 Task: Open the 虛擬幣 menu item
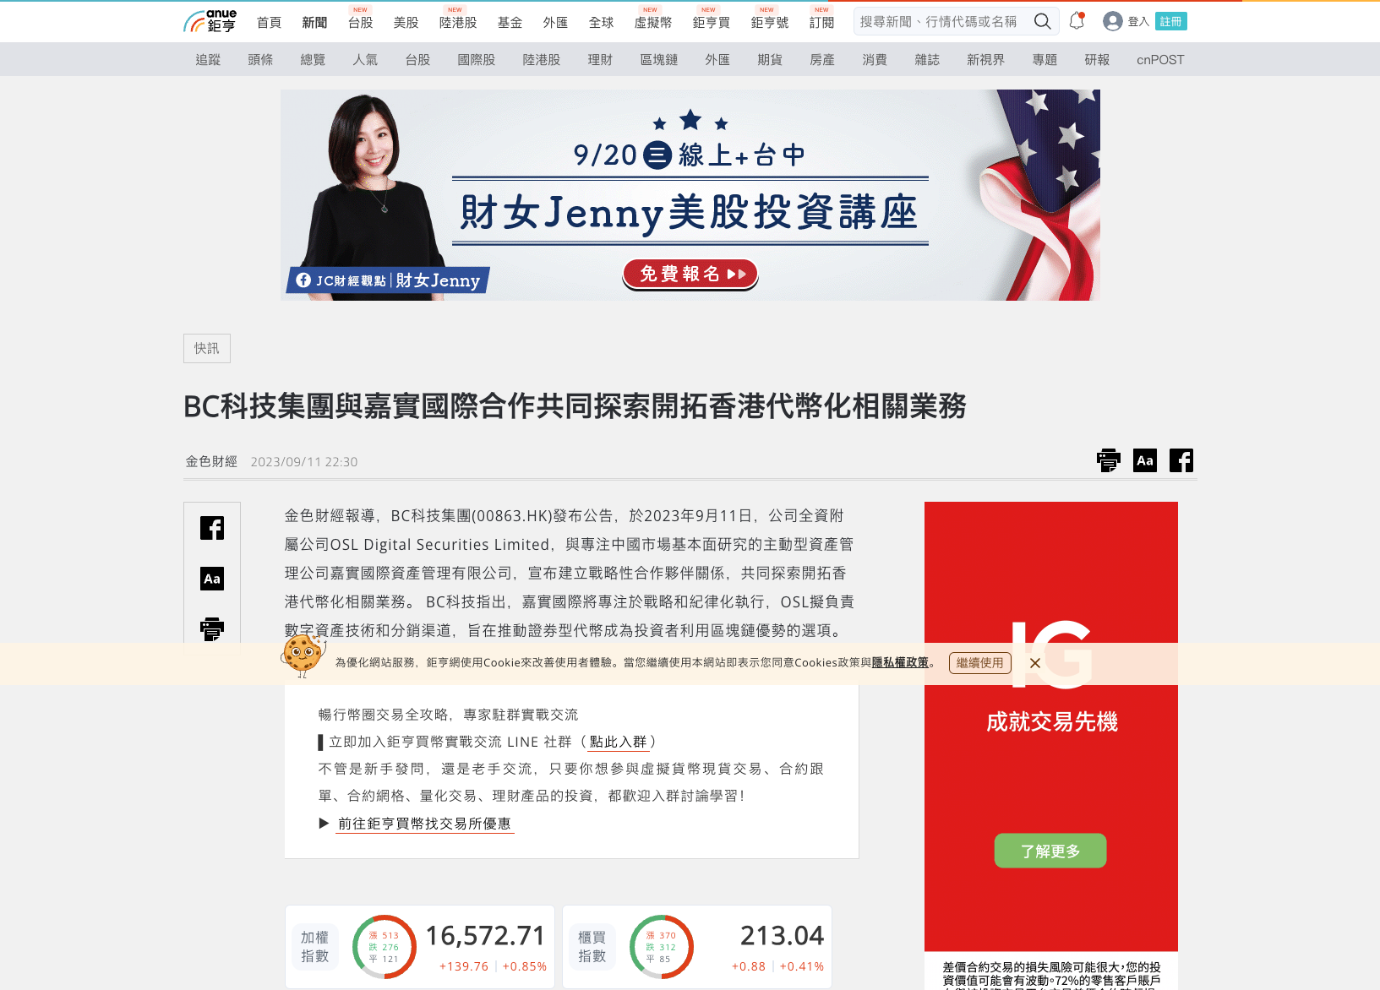click(x=653, y=23)
